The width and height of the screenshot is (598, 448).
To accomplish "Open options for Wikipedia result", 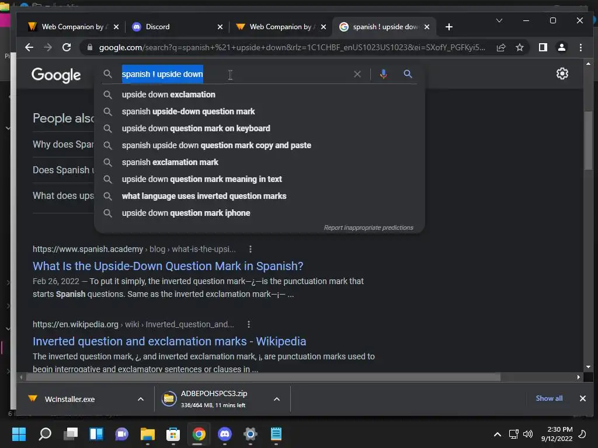I will point(249,324).
